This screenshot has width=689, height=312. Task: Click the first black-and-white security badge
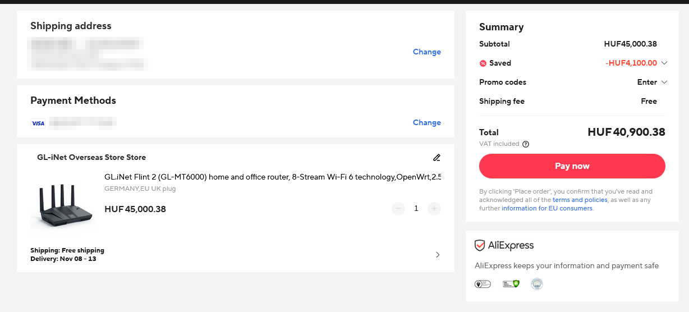click(x=483, y=284)
